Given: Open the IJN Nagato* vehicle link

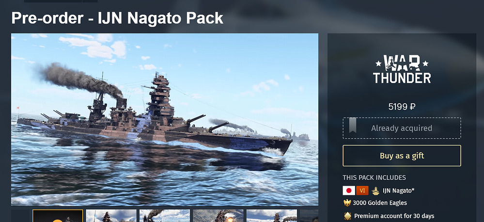Looking at the screenshot, I should 399,190.
